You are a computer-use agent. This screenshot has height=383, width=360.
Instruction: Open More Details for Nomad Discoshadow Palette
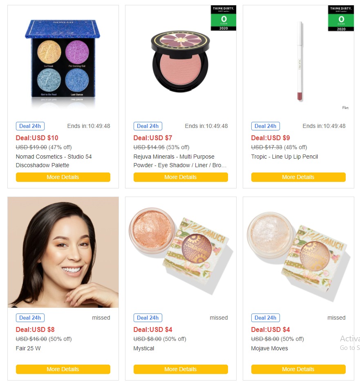[x=63, y=177]
